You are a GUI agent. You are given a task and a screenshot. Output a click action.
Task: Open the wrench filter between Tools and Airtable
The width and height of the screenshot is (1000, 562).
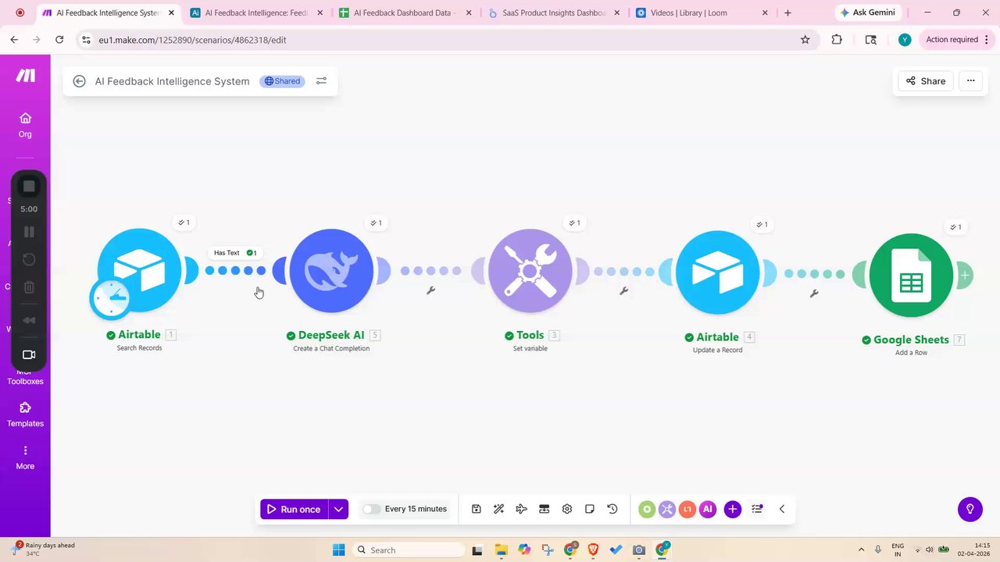point(623,291)
